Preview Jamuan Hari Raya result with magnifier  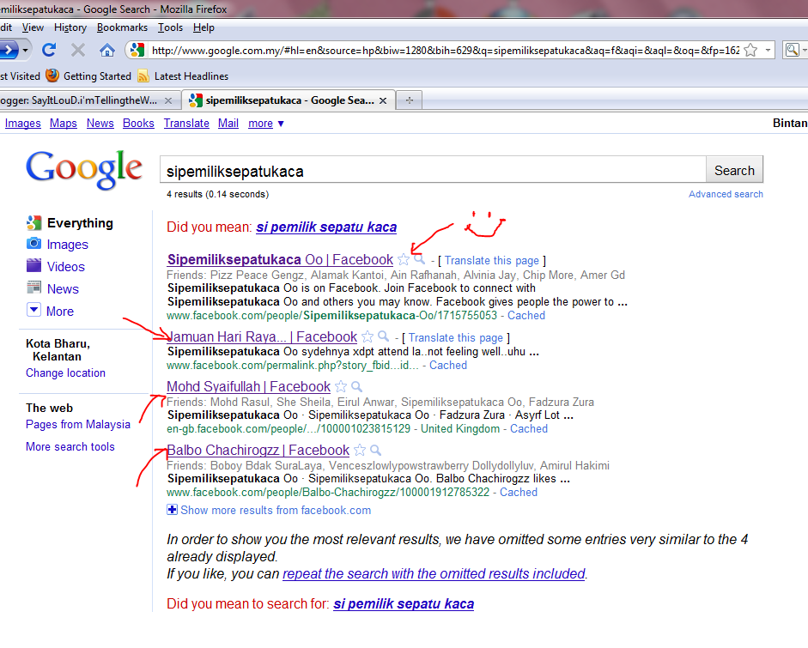coord(383,336)
